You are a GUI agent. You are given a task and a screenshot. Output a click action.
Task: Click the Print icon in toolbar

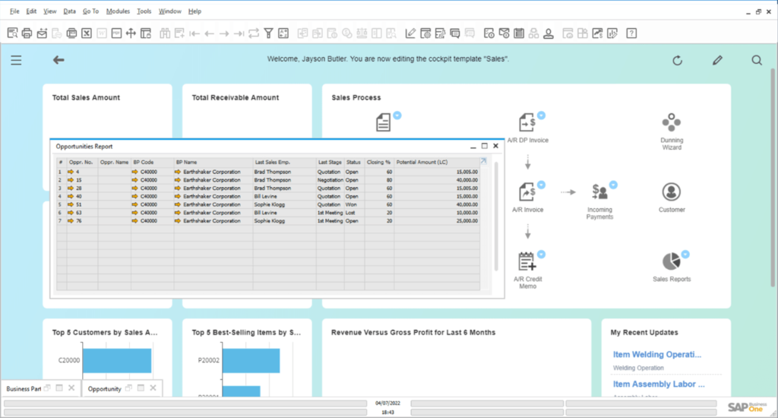click(27, 33)
